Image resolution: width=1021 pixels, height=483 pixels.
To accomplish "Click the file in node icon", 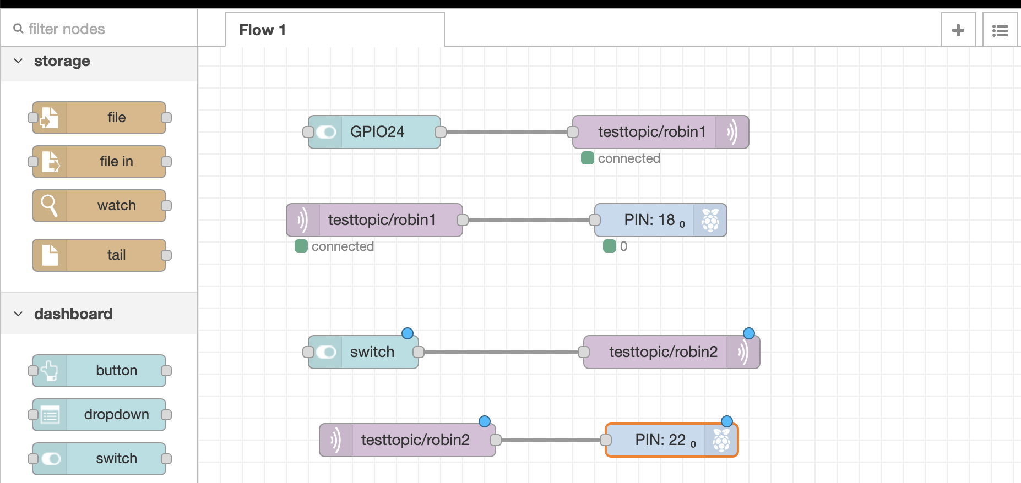I will coord(50,162).
